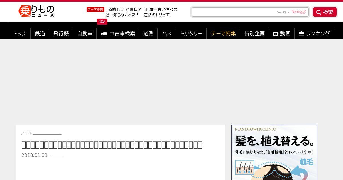The width and height of the screenshot is (343, 180).
Task: Click the red テーマ特集 badge
Action: pyautogui.click(x=95, y=9)
